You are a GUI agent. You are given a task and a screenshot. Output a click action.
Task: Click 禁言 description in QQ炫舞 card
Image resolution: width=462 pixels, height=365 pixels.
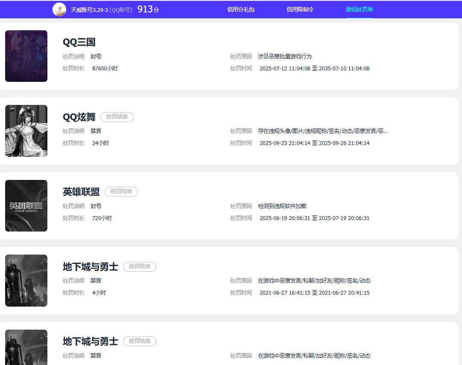[x=96, y=131]
